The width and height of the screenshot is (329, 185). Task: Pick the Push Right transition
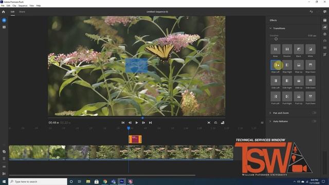coord(287,97)
